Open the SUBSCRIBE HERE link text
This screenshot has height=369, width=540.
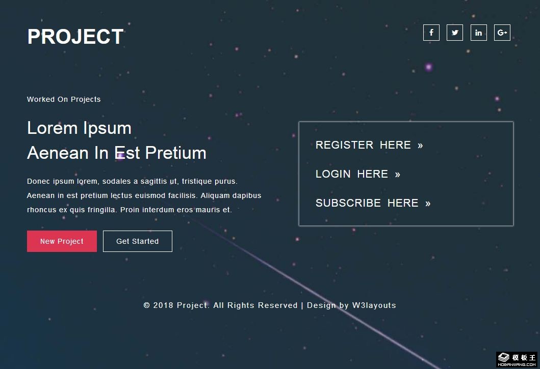point(367,203)
